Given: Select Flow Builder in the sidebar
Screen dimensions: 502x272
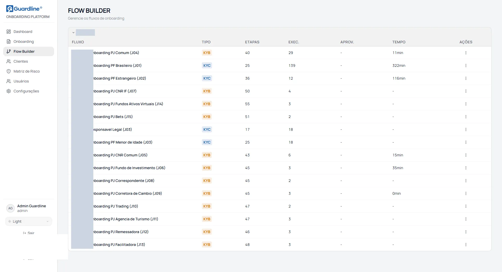Looking at the screenshot, I should [28, 51].
